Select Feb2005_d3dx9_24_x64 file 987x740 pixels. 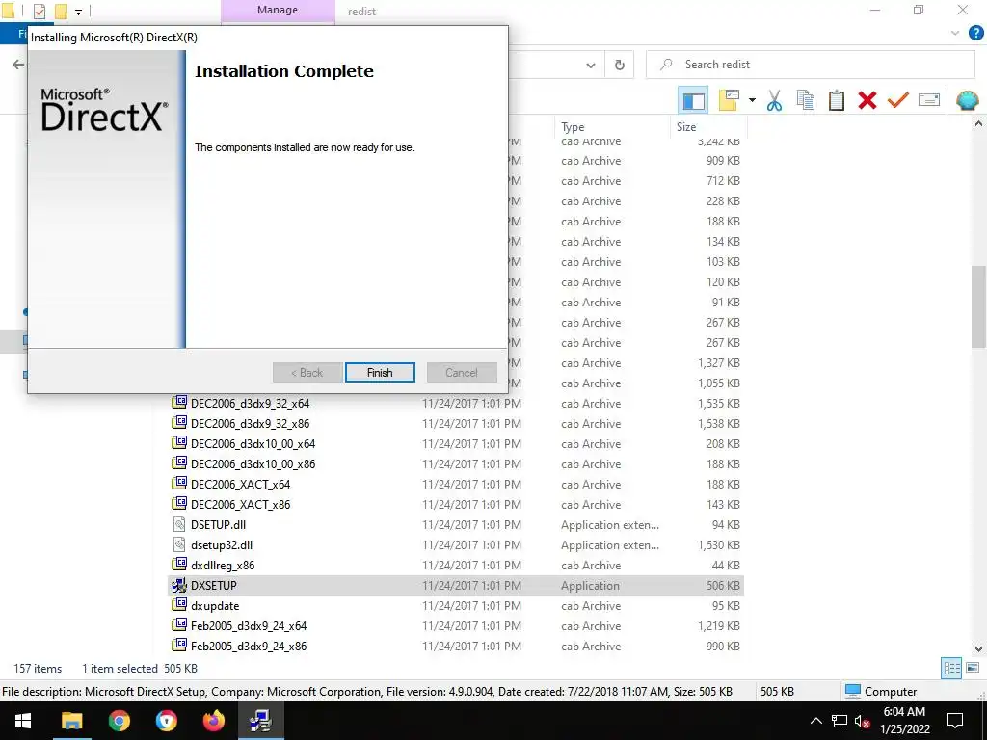pos(456,625)
